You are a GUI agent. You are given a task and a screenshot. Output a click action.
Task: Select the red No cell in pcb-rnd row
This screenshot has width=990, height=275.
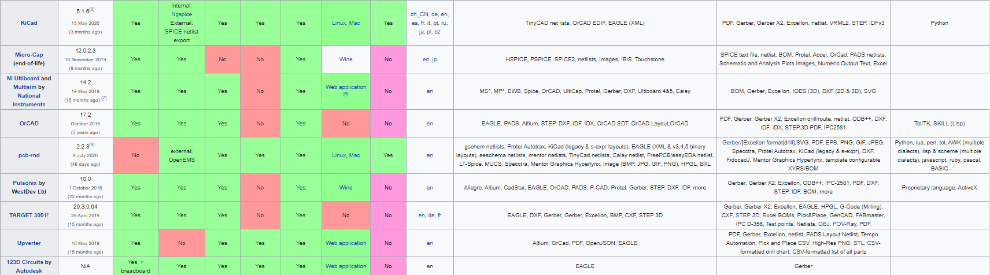[x=136, y=155]
